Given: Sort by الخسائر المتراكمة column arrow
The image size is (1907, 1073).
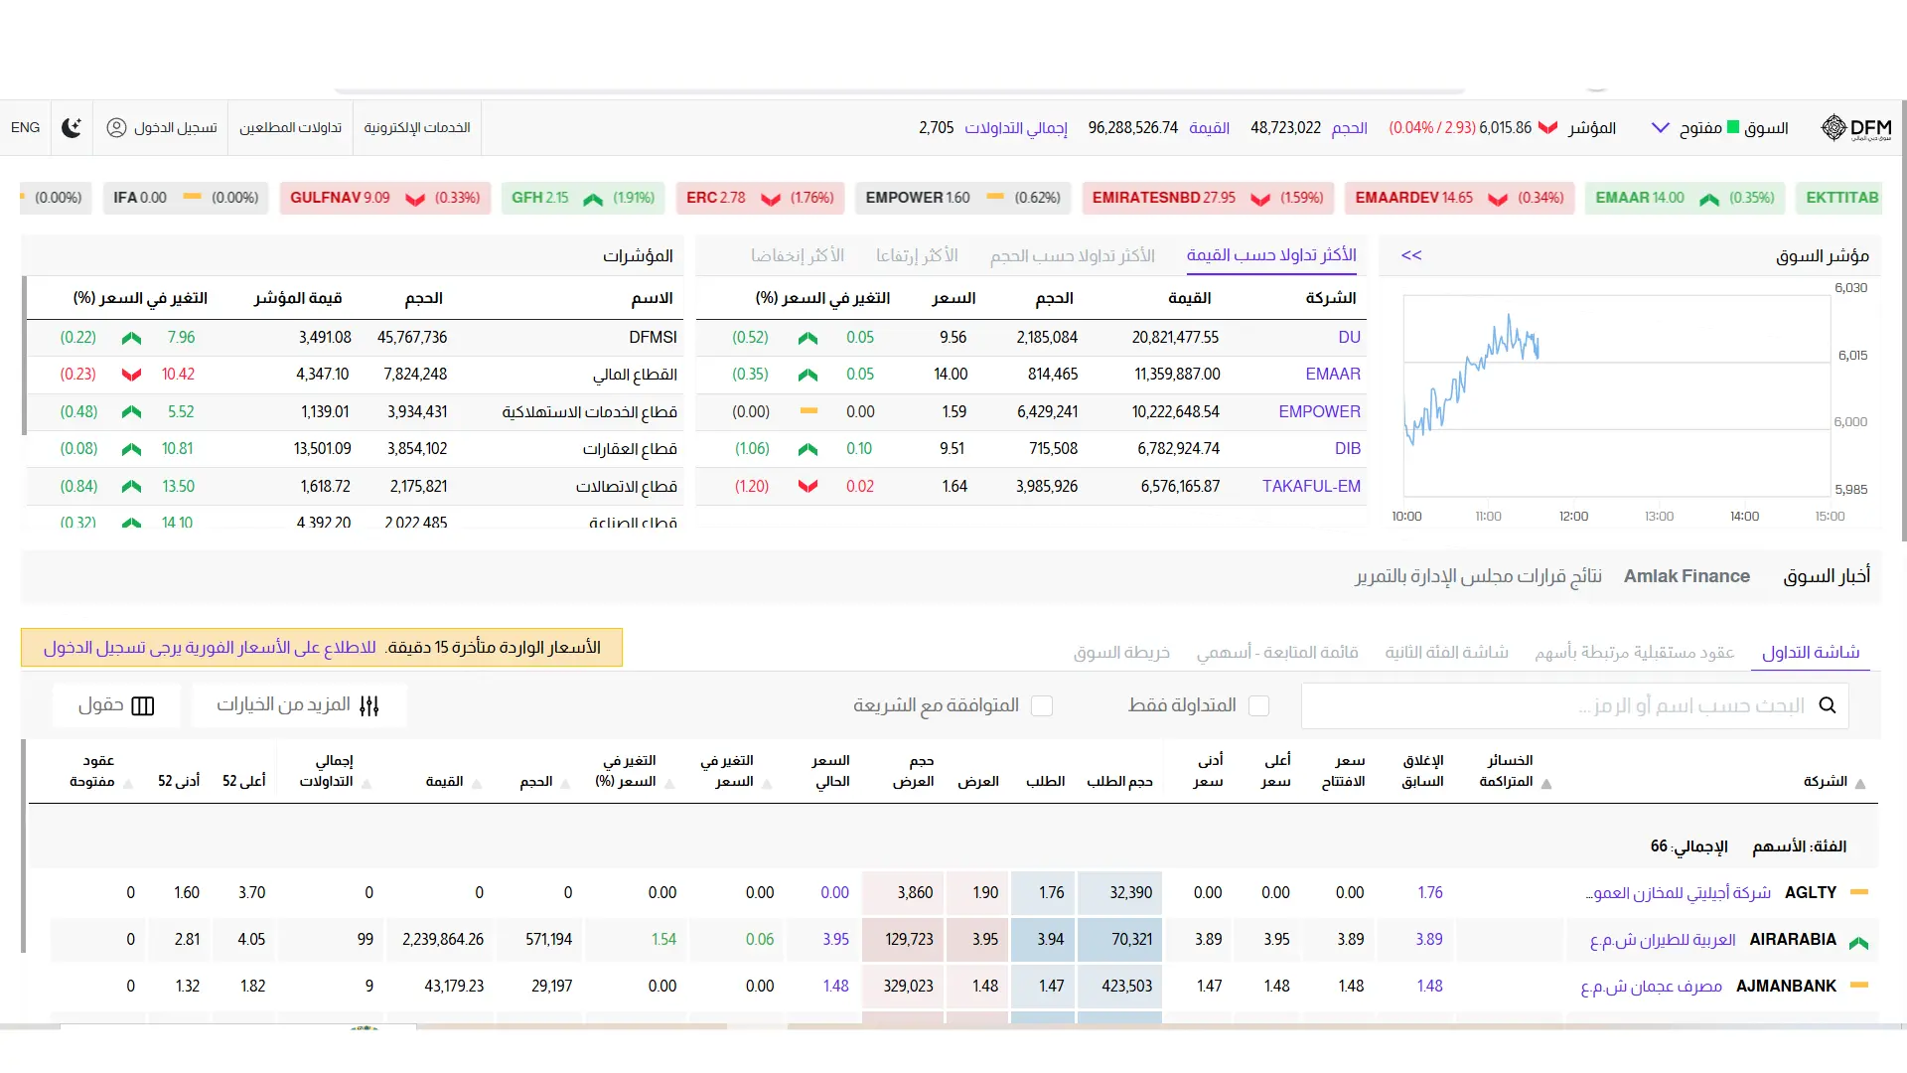Looking at the screenshot, I should [x=1545, y=784].
